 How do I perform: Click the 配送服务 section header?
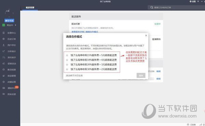76,16
